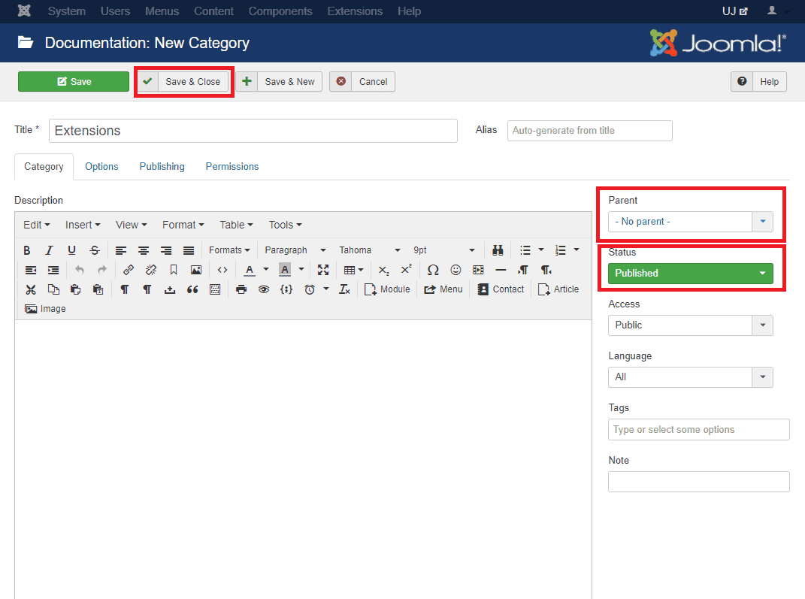Click the editor fullscreen icon

(323, 270)
